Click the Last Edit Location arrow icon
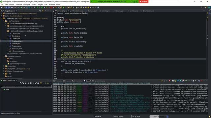The width and height of the screenshot is (211, 118). (86, 8)
